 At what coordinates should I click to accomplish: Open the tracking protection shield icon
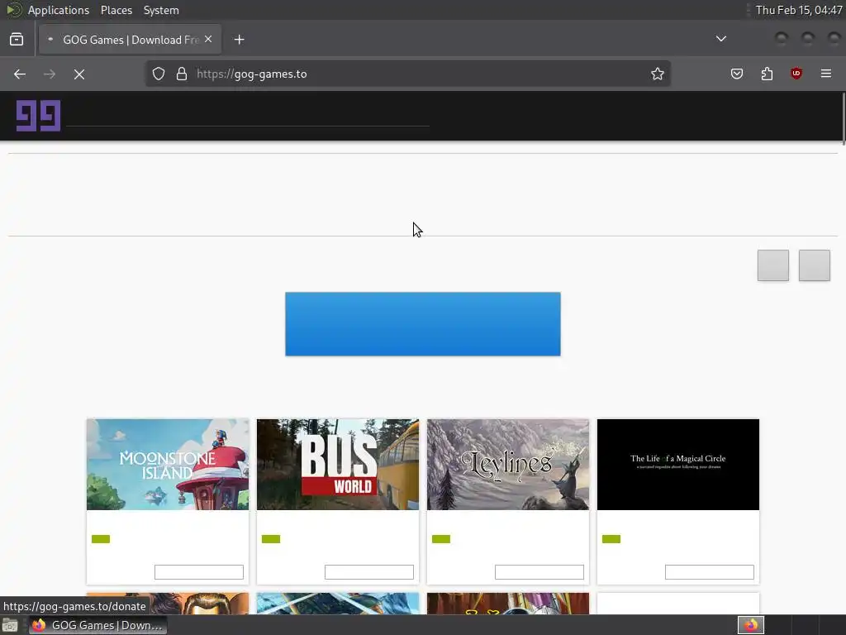point(158,74)
